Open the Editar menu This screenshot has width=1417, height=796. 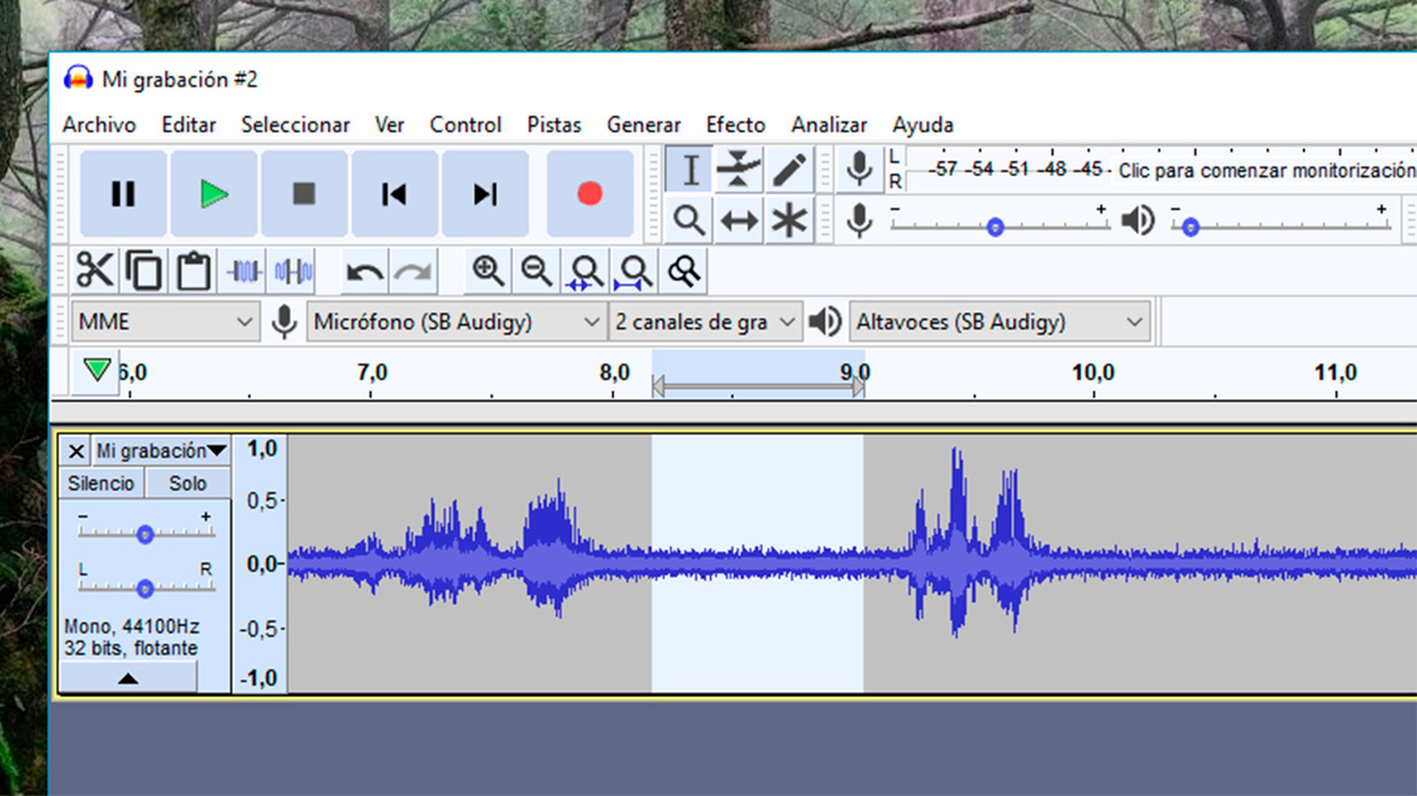[189, 125]
